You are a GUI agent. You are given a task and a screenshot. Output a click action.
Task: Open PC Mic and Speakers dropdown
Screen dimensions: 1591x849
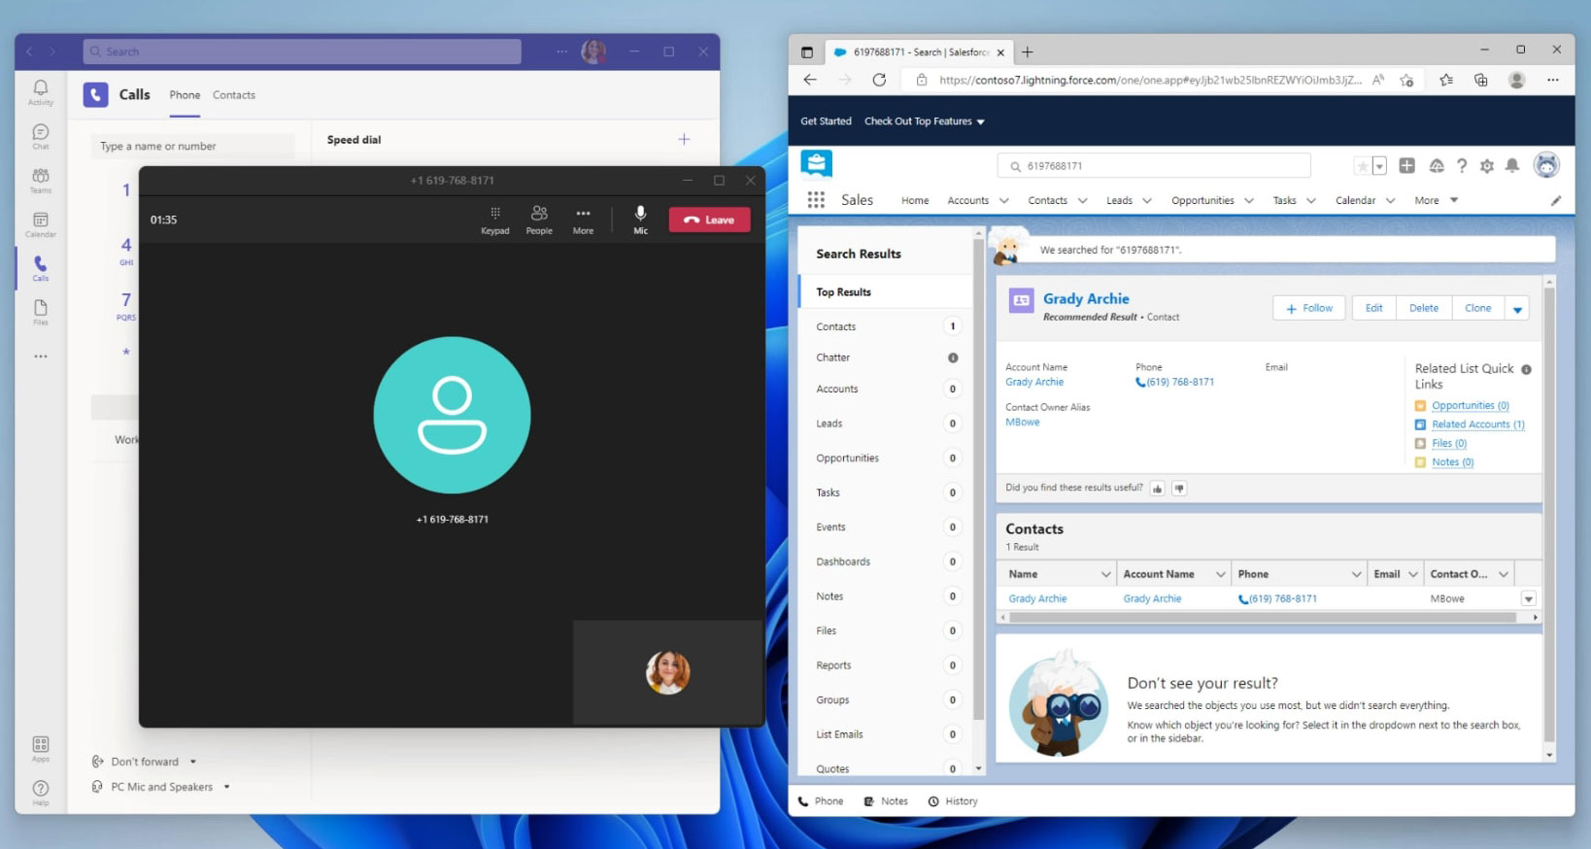point(161,787)
